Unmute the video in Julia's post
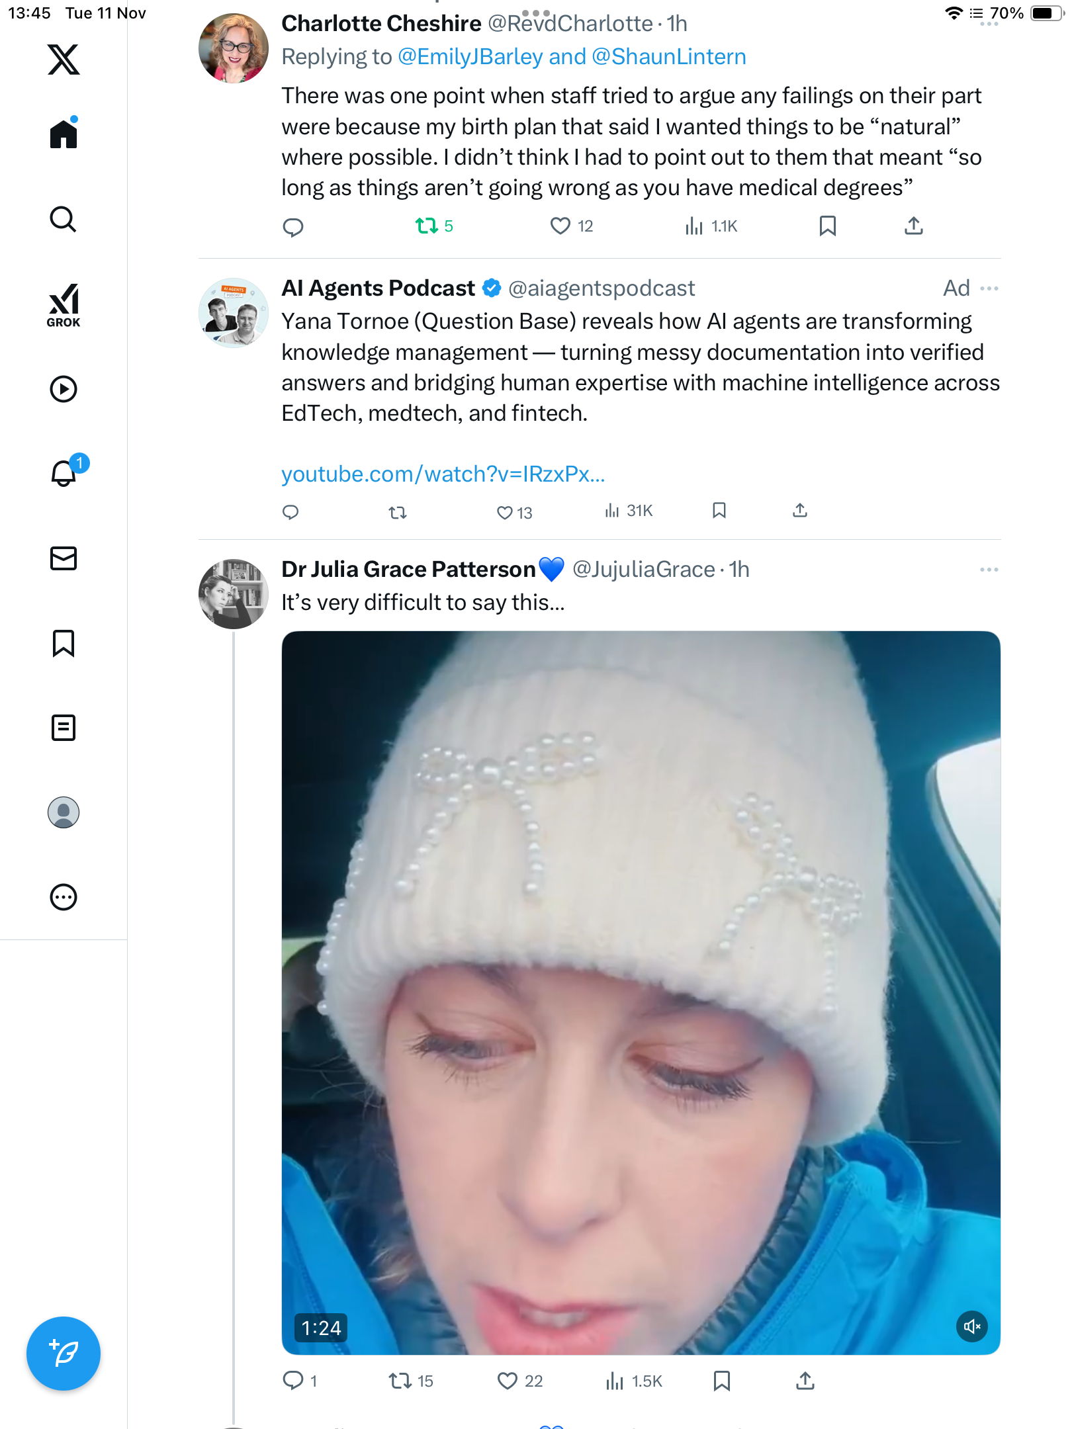 click(972, 1326)
